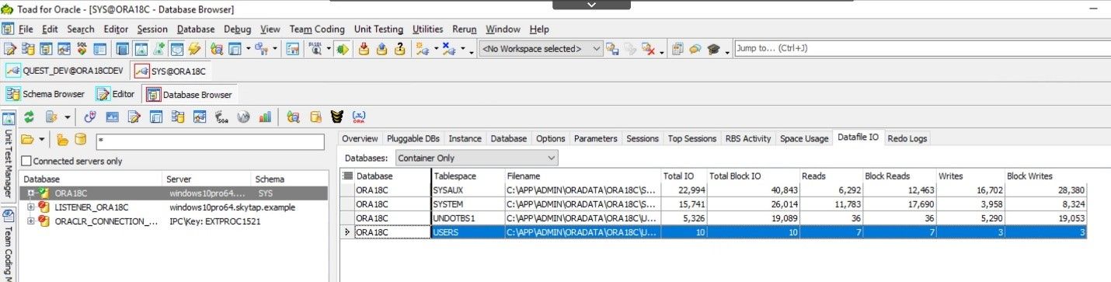The height and width of the screenshot is (282, 1111).
Task: Open the Schema Browser window tab
Action: [46, 94]
